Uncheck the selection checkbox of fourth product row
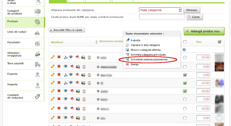The width and height of the screenshot is (231, 126). (x=185, y=83)
